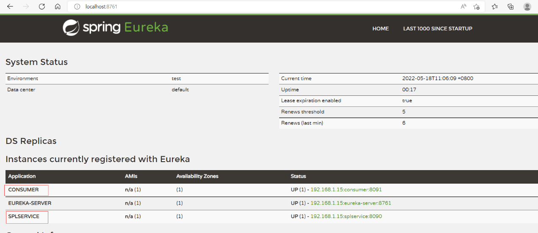Go to browser home page icon
Viewport: 538px width, 233px height.
coord(58,7)
